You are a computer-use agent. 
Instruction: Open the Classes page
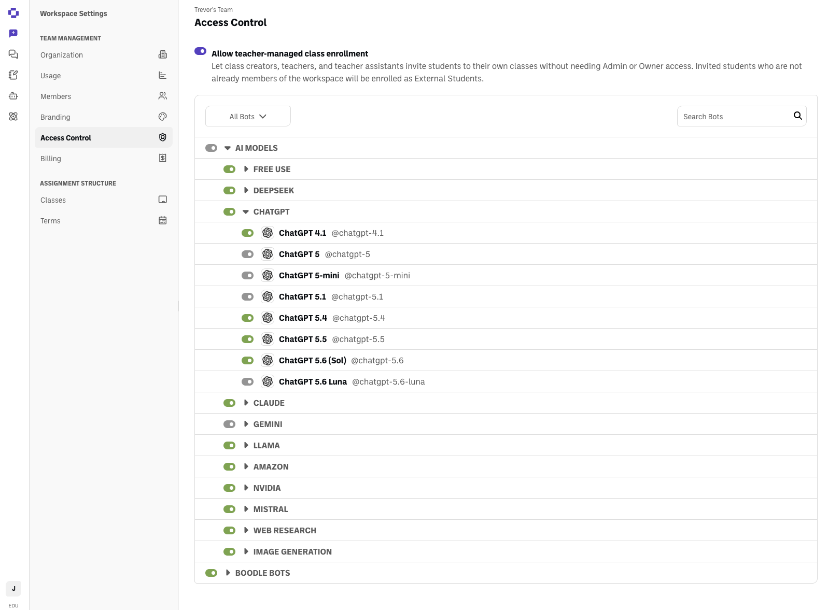click(x=104, y=200)
